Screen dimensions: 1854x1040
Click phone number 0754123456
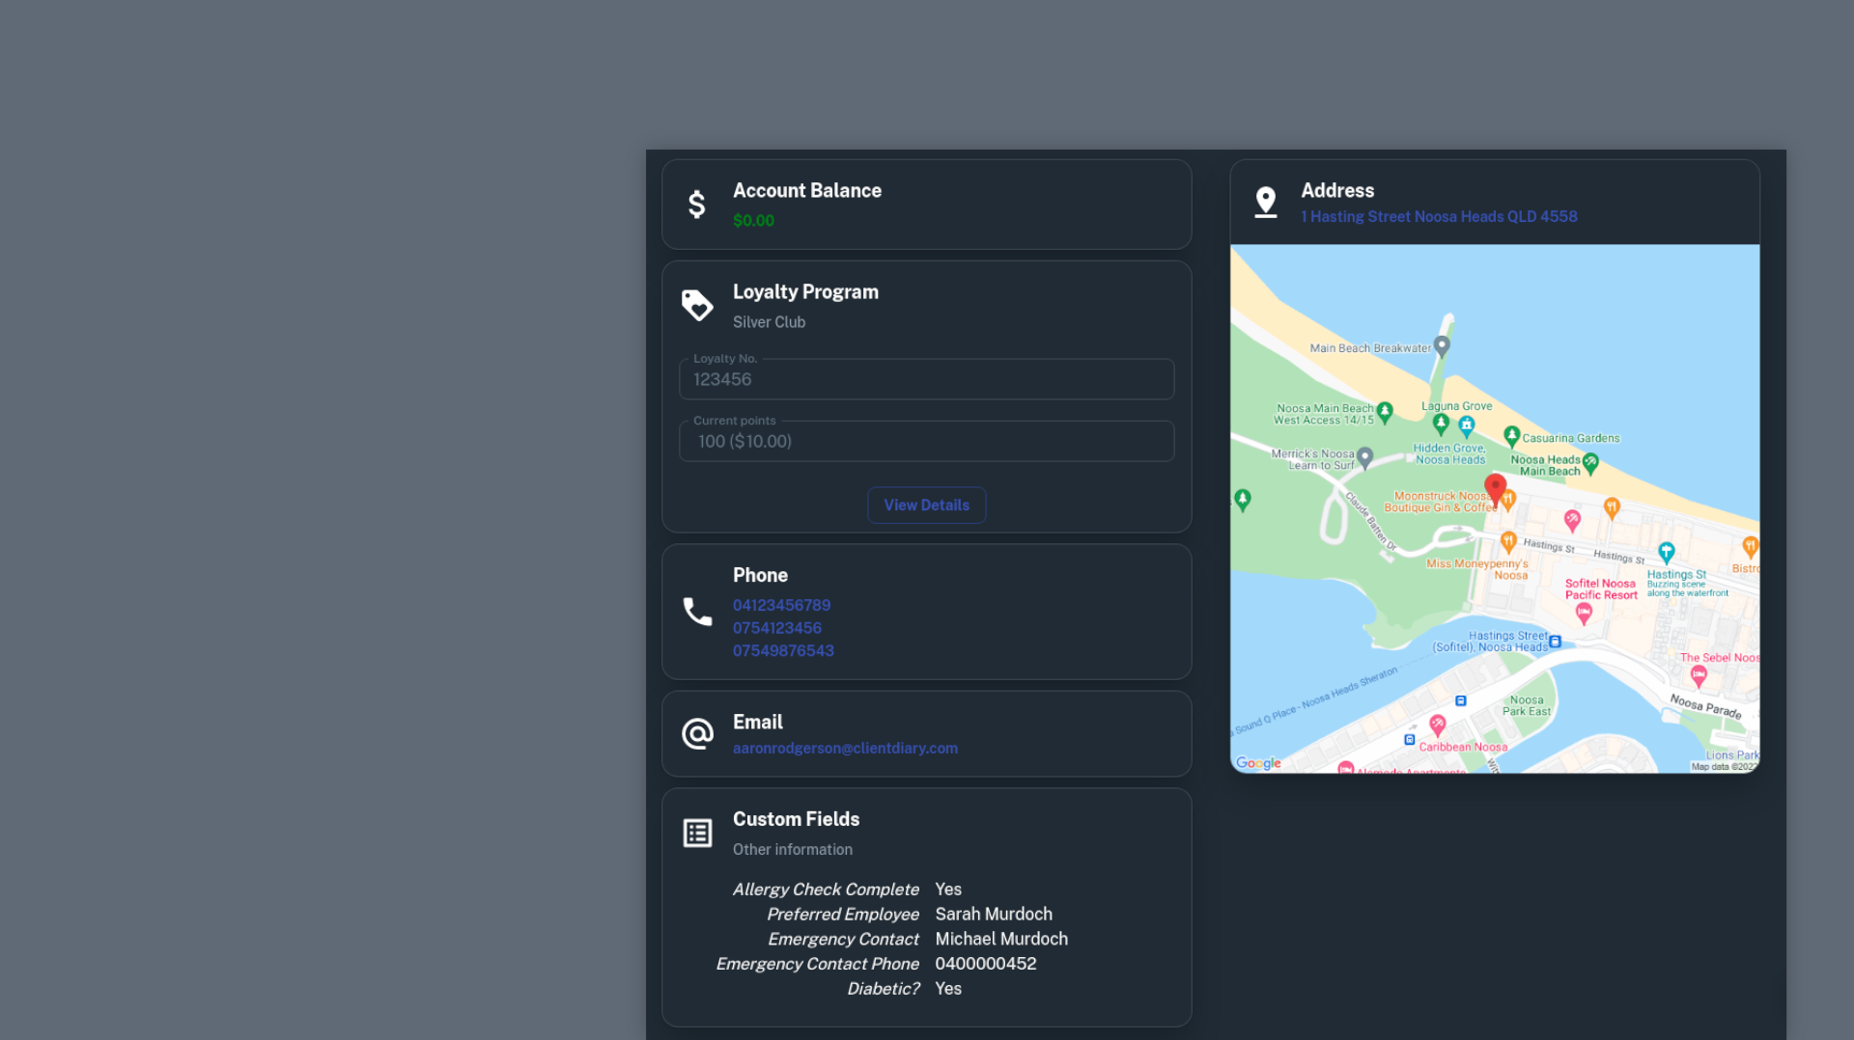pyautogui.click(x=777, y=627)
